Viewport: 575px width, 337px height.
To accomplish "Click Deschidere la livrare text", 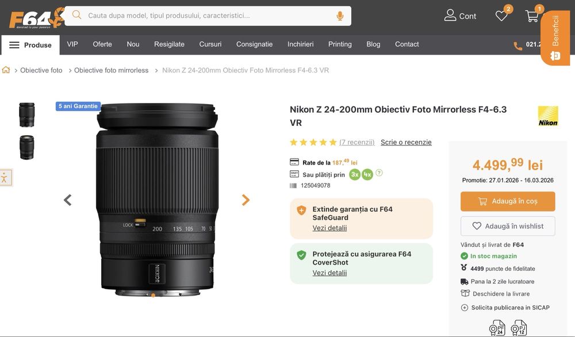I will pos(501,294).
